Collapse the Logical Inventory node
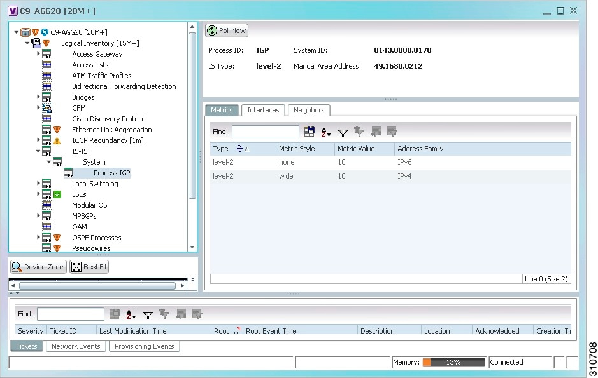598x378 pixels. coord(27,43)
